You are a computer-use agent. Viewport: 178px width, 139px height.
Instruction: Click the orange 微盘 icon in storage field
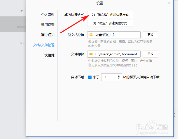(91, 35)
